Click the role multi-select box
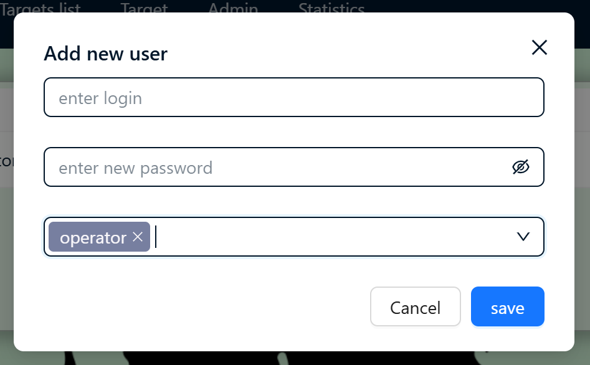This screenshot has width=590, height=365. (x=294, y=237)
